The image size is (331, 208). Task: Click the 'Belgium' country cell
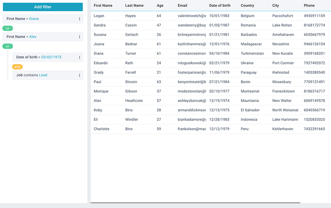[247, 16]
